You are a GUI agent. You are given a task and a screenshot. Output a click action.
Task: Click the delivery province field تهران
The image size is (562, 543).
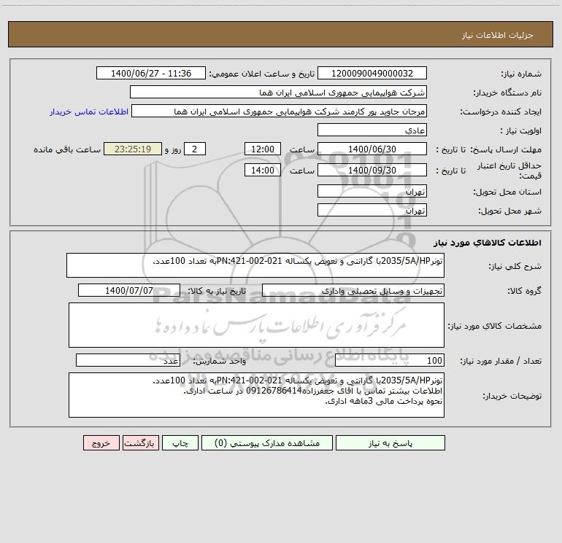pyautogui.click(x=372, y=191)
